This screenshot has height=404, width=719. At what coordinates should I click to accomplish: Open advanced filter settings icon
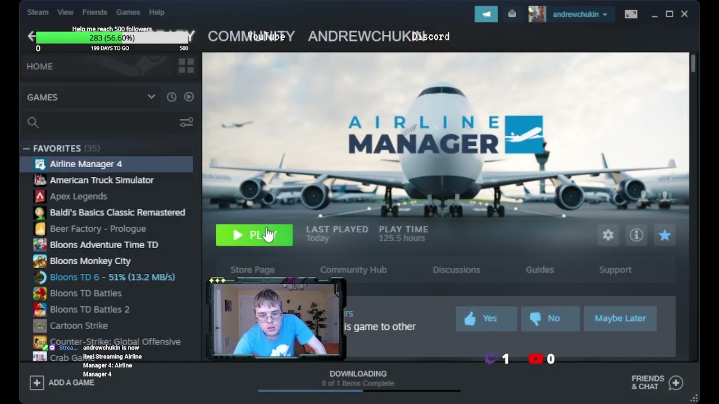pos(186,122)
